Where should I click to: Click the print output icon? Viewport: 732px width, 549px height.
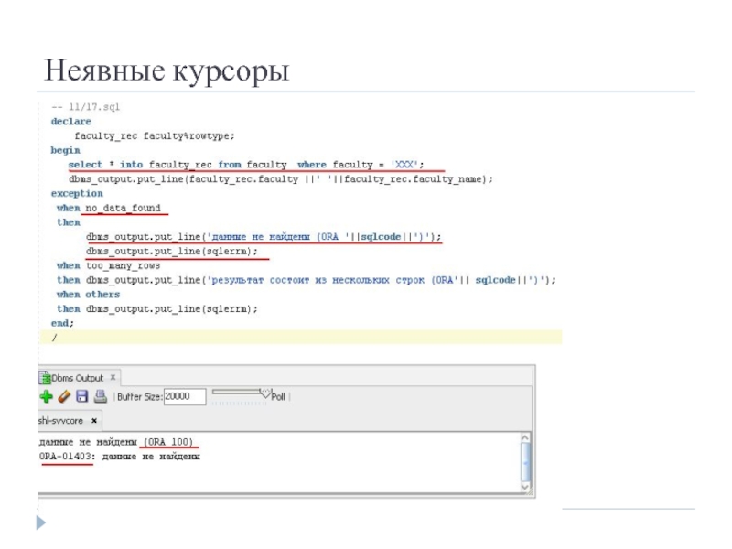101,396
